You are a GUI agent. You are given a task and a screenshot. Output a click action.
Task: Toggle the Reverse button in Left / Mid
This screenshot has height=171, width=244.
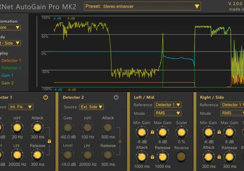[x=181, y=157]
